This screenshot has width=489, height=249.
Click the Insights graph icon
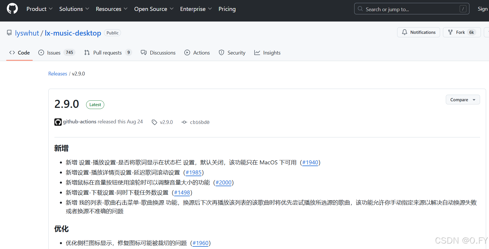click(x=257, y=52)
